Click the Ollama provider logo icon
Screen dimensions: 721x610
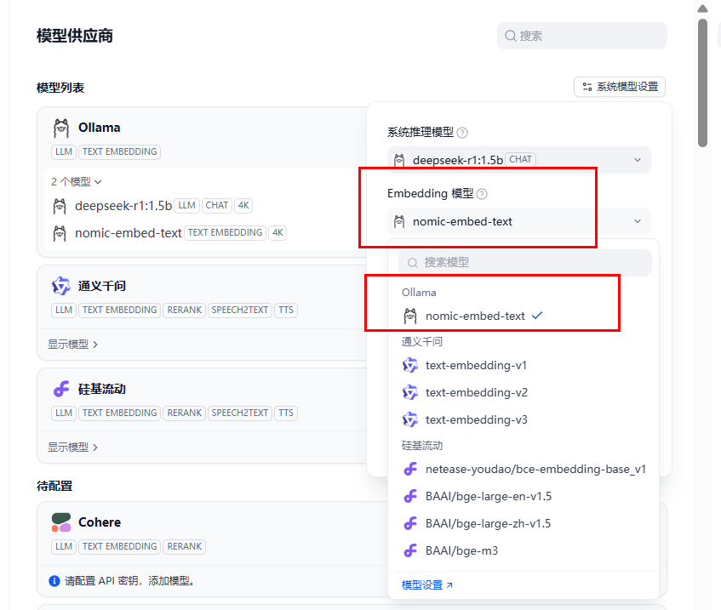pos(61,128)
